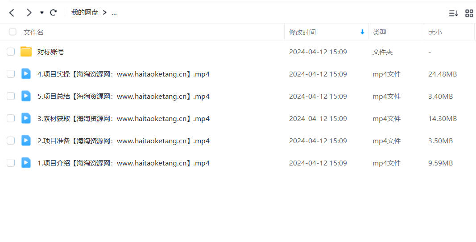
Task: Go forward with the right arrow
Action: (29, 13)
